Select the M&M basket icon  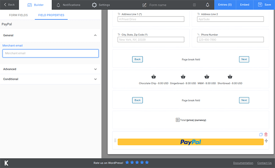click(207, 77)
